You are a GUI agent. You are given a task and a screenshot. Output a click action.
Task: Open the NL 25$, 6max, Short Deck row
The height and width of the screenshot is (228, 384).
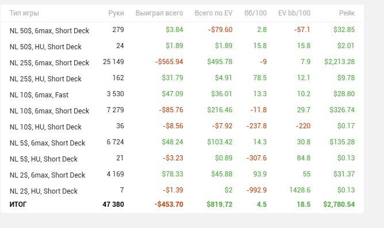[x=182, y=62]
